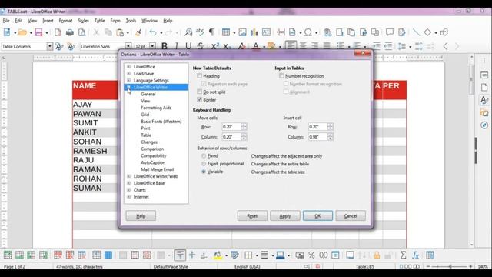Click the Move cells Row field
492x277 pixels.
(x=231, y=127)
